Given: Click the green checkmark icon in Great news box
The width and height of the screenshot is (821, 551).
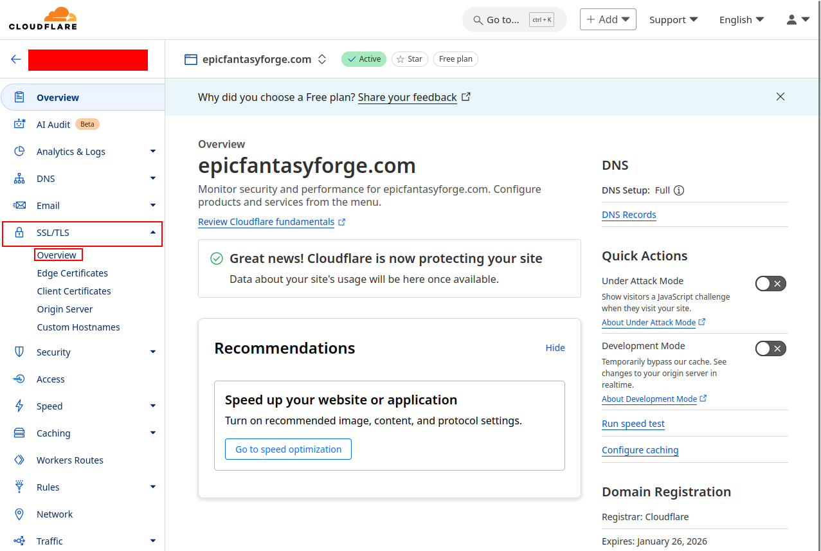Looking at the screenshot, I should point(217,258).
